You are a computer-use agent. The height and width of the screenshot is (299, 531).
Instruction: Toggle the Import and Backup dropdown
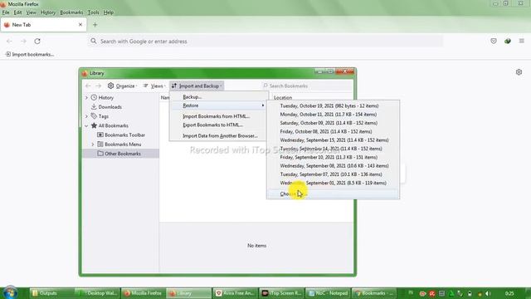(197, 86)
